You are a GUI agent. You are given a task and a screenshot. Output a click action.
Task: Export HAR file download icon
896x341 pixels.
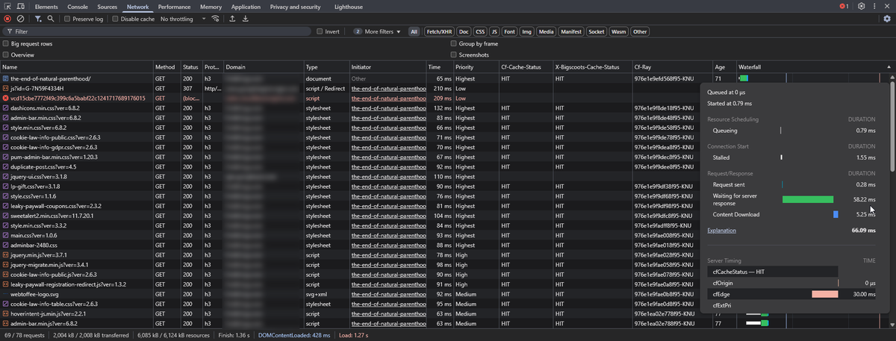[245, 19]
